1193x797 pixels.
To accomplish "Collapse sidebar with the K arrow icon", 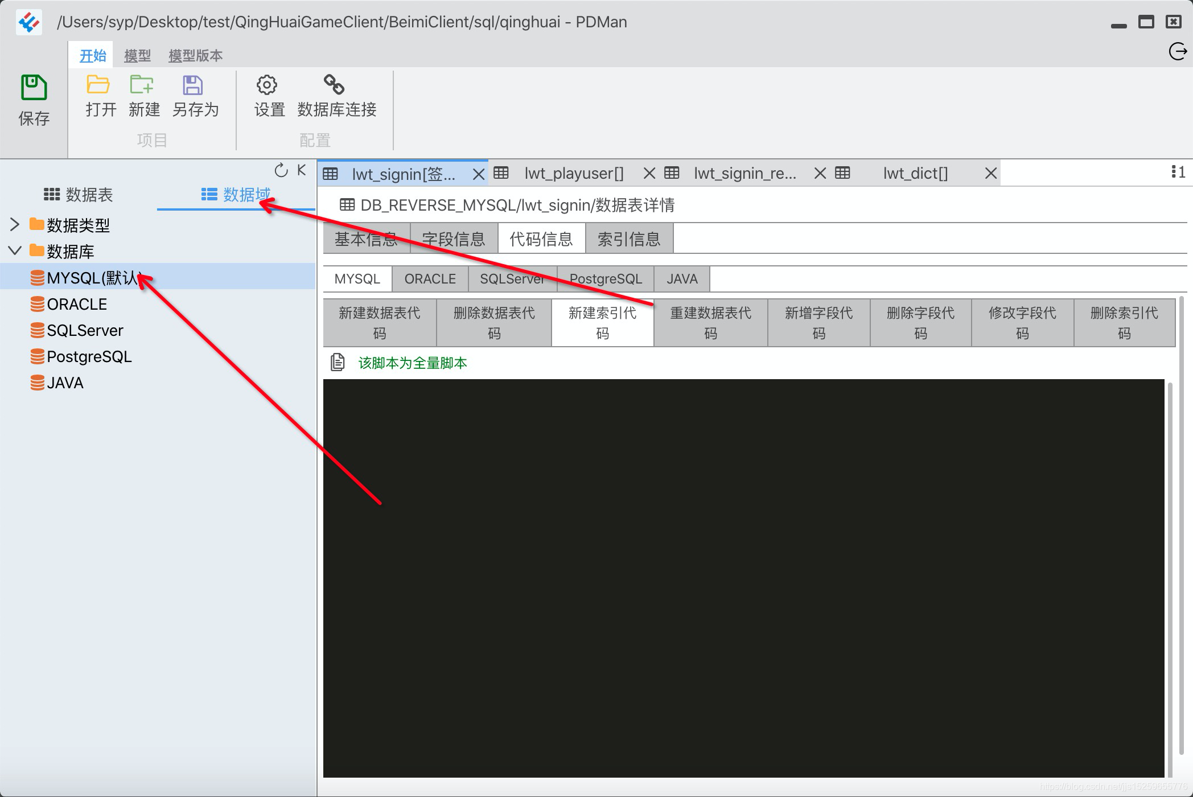I will (302, 170).
